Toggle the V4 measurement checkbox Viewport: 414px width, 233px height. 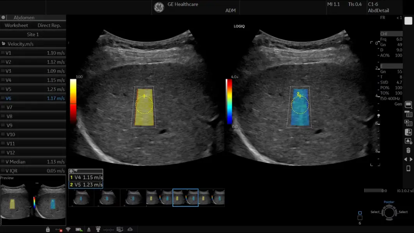coord(3,80)
